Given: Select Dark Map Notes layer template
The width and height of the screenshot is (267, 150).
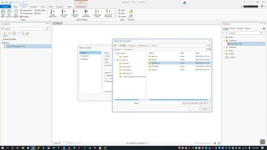Looking at the screenshot, I should click(x=64, y=13).
